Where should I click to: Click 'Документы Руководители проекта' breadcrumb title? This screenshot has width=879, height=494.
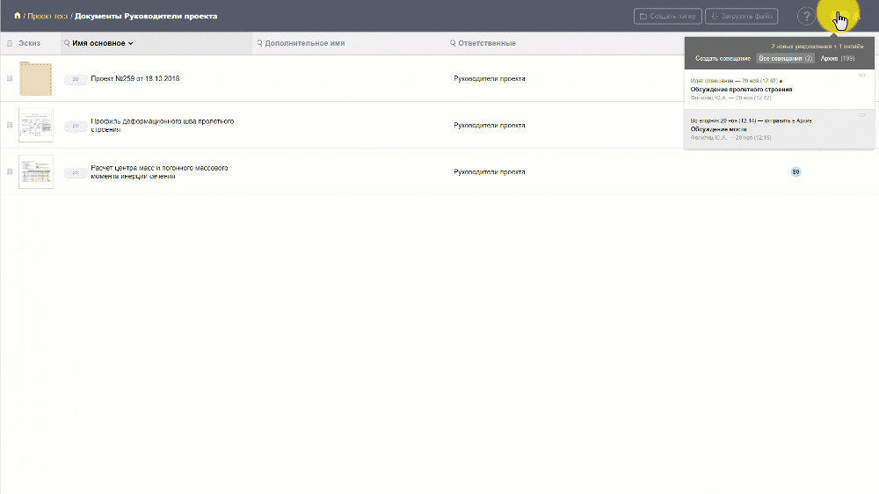coord(146,16)
